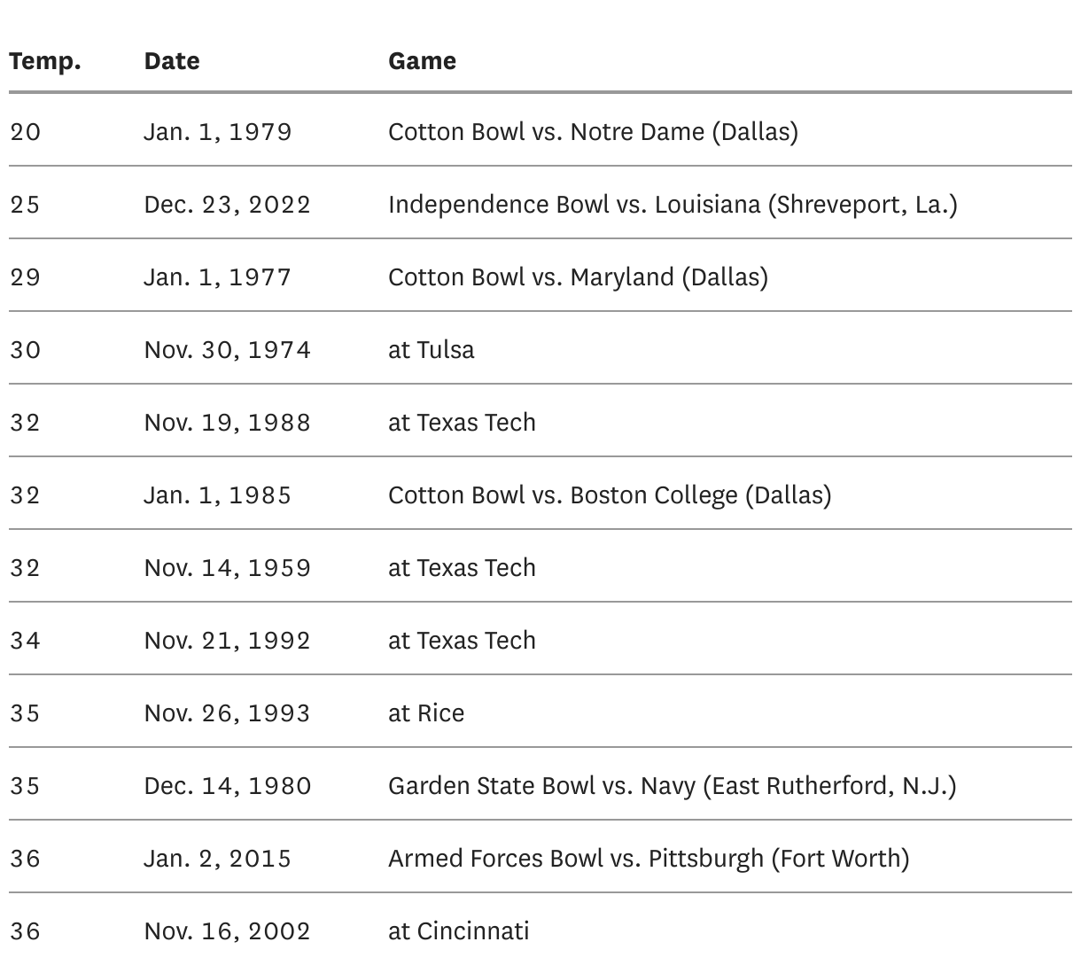Viewport: 1081px width, 973px height.
Task: Click the Jan. 1, 1977 date cell
Action: [218, 277]
